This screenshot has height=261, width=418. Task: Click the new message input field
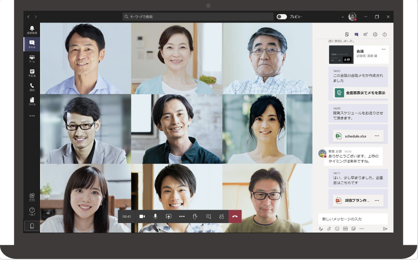tap(353, 219)
